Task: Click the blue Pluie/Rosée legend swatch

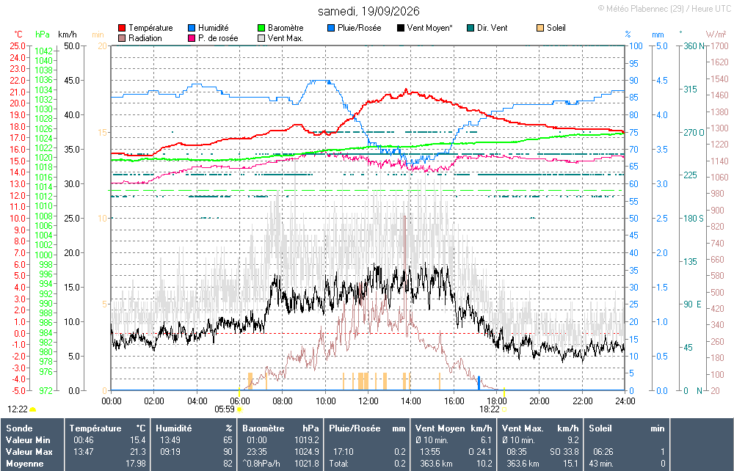Action: click(x=331, y=28)
